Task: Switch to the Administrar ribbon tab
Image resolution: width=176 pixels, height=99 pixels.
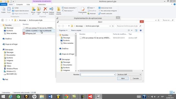Action: click(x=42, y=4)
